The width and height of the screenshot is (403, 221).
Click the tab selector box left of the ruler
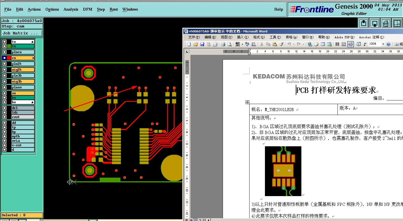pos(187,51)
